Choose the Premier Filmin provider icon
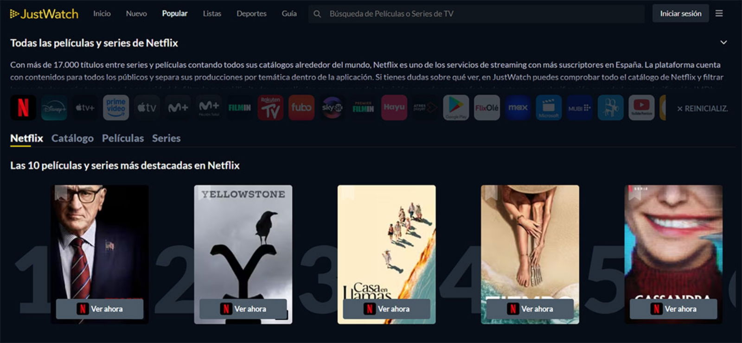Image resolution: width=742 pixels, height=343 pixels. point(363,108)
